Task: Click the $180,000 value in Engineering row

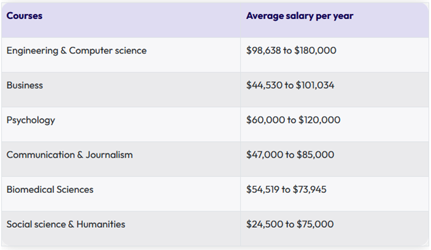Action: [315, 50]
